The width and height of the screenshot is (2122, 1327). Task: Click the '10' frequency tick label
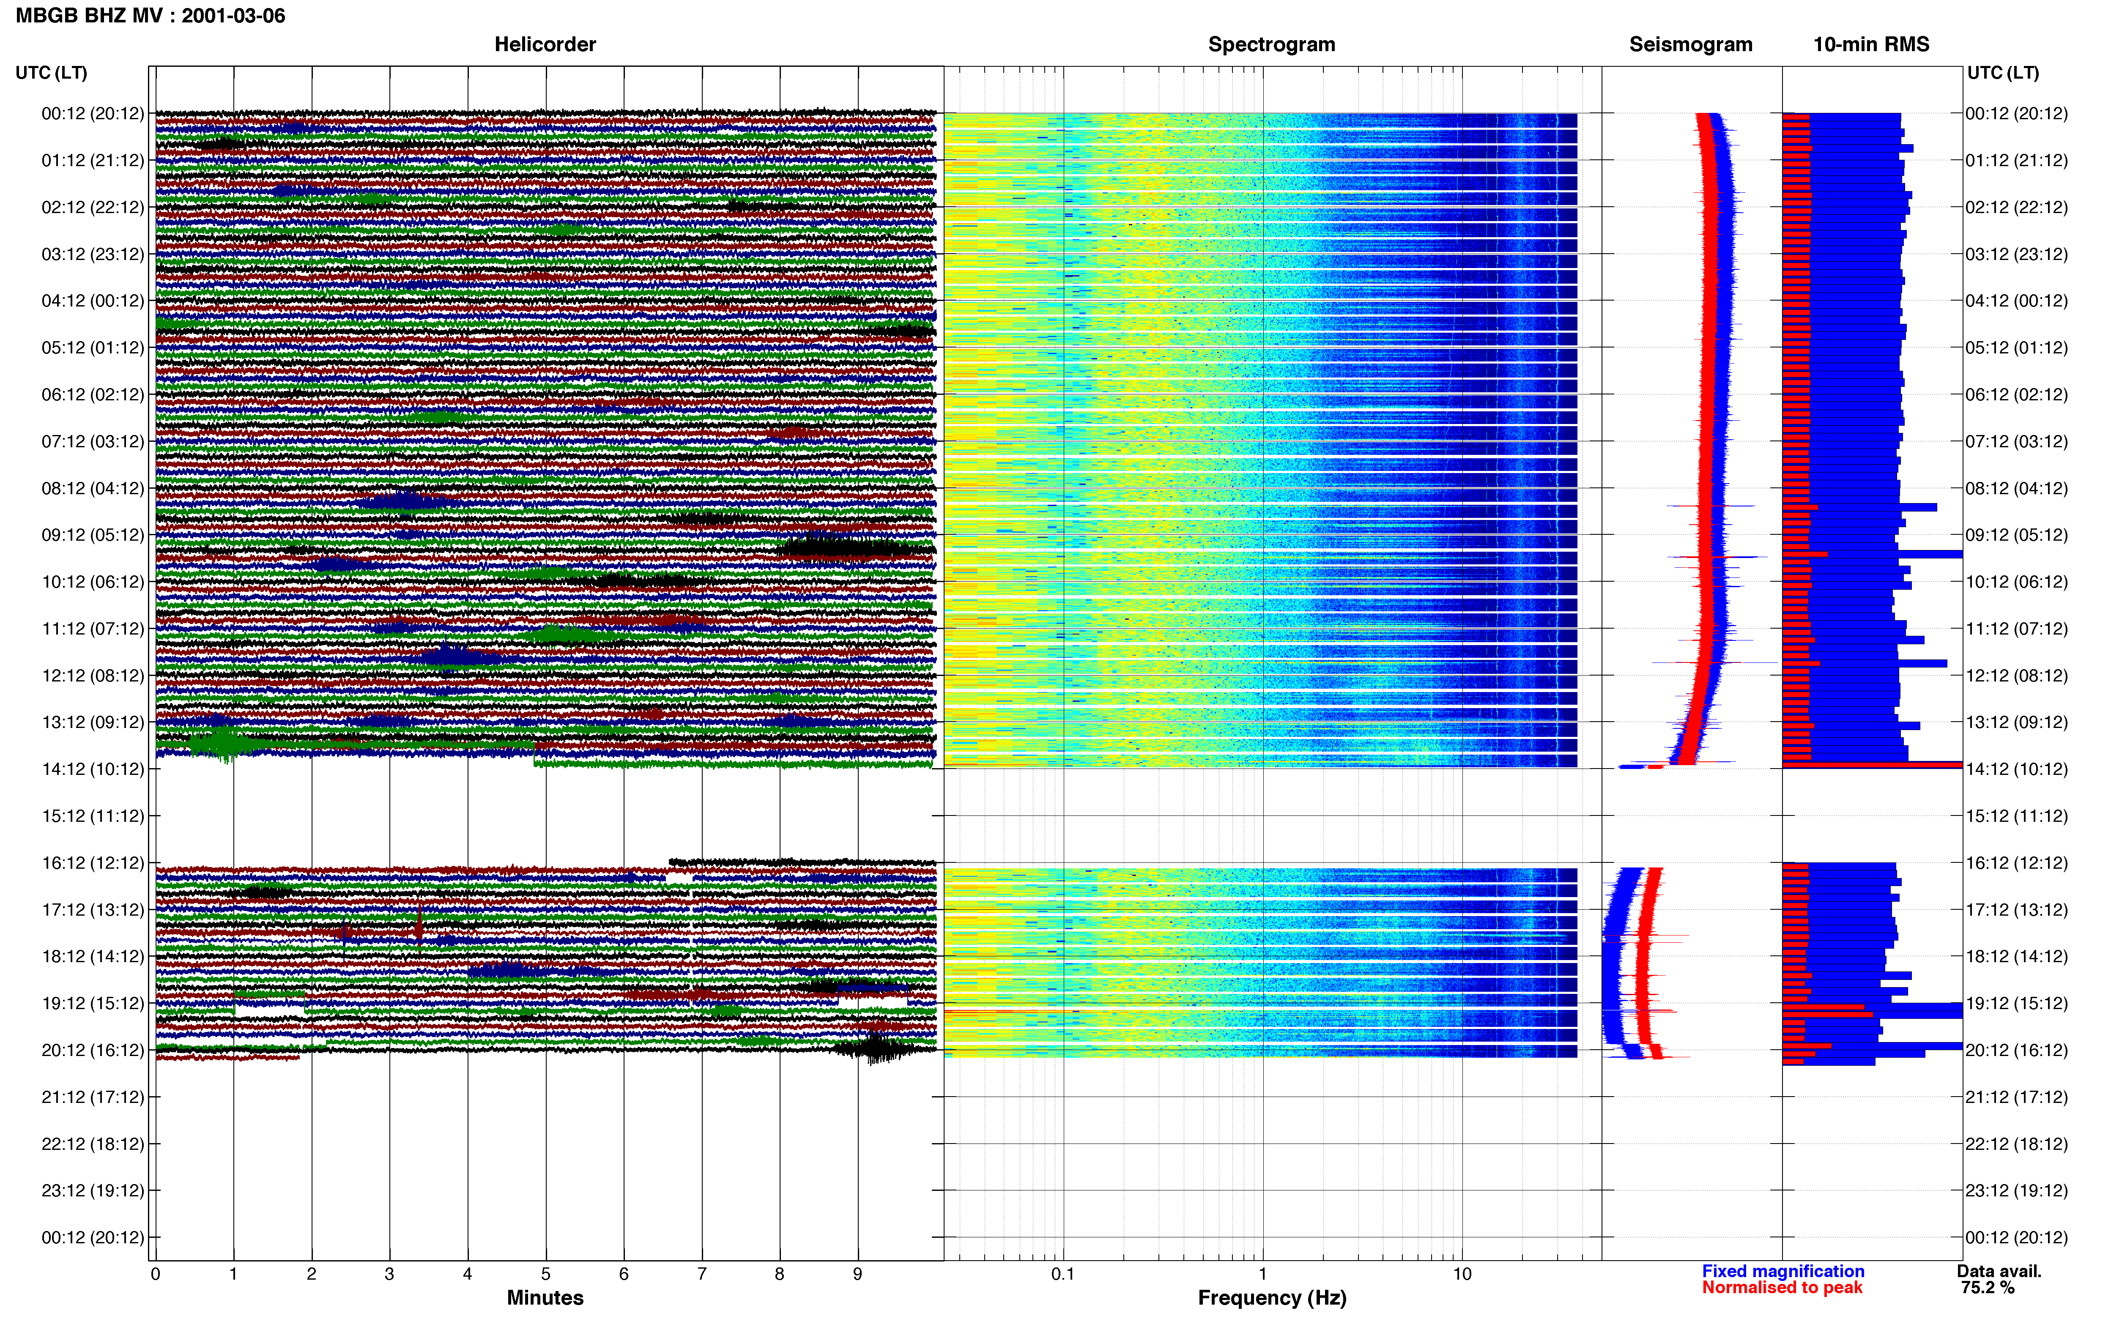(1462, 1273)
